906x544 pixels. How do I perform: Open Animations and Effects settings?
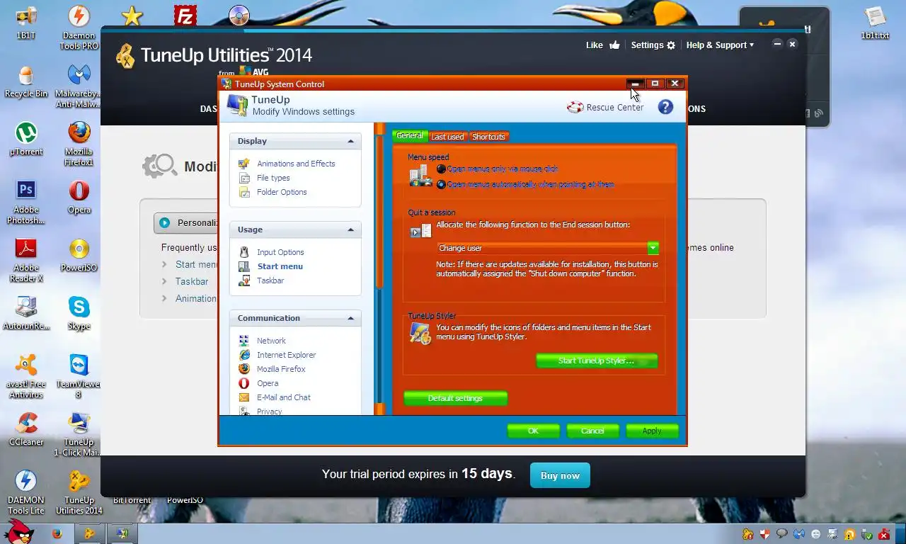(x=296, y=164)
